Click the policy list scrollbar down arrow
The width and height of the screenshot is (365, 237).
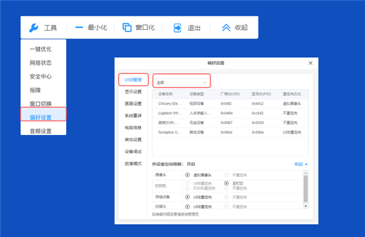coord(305,206)
